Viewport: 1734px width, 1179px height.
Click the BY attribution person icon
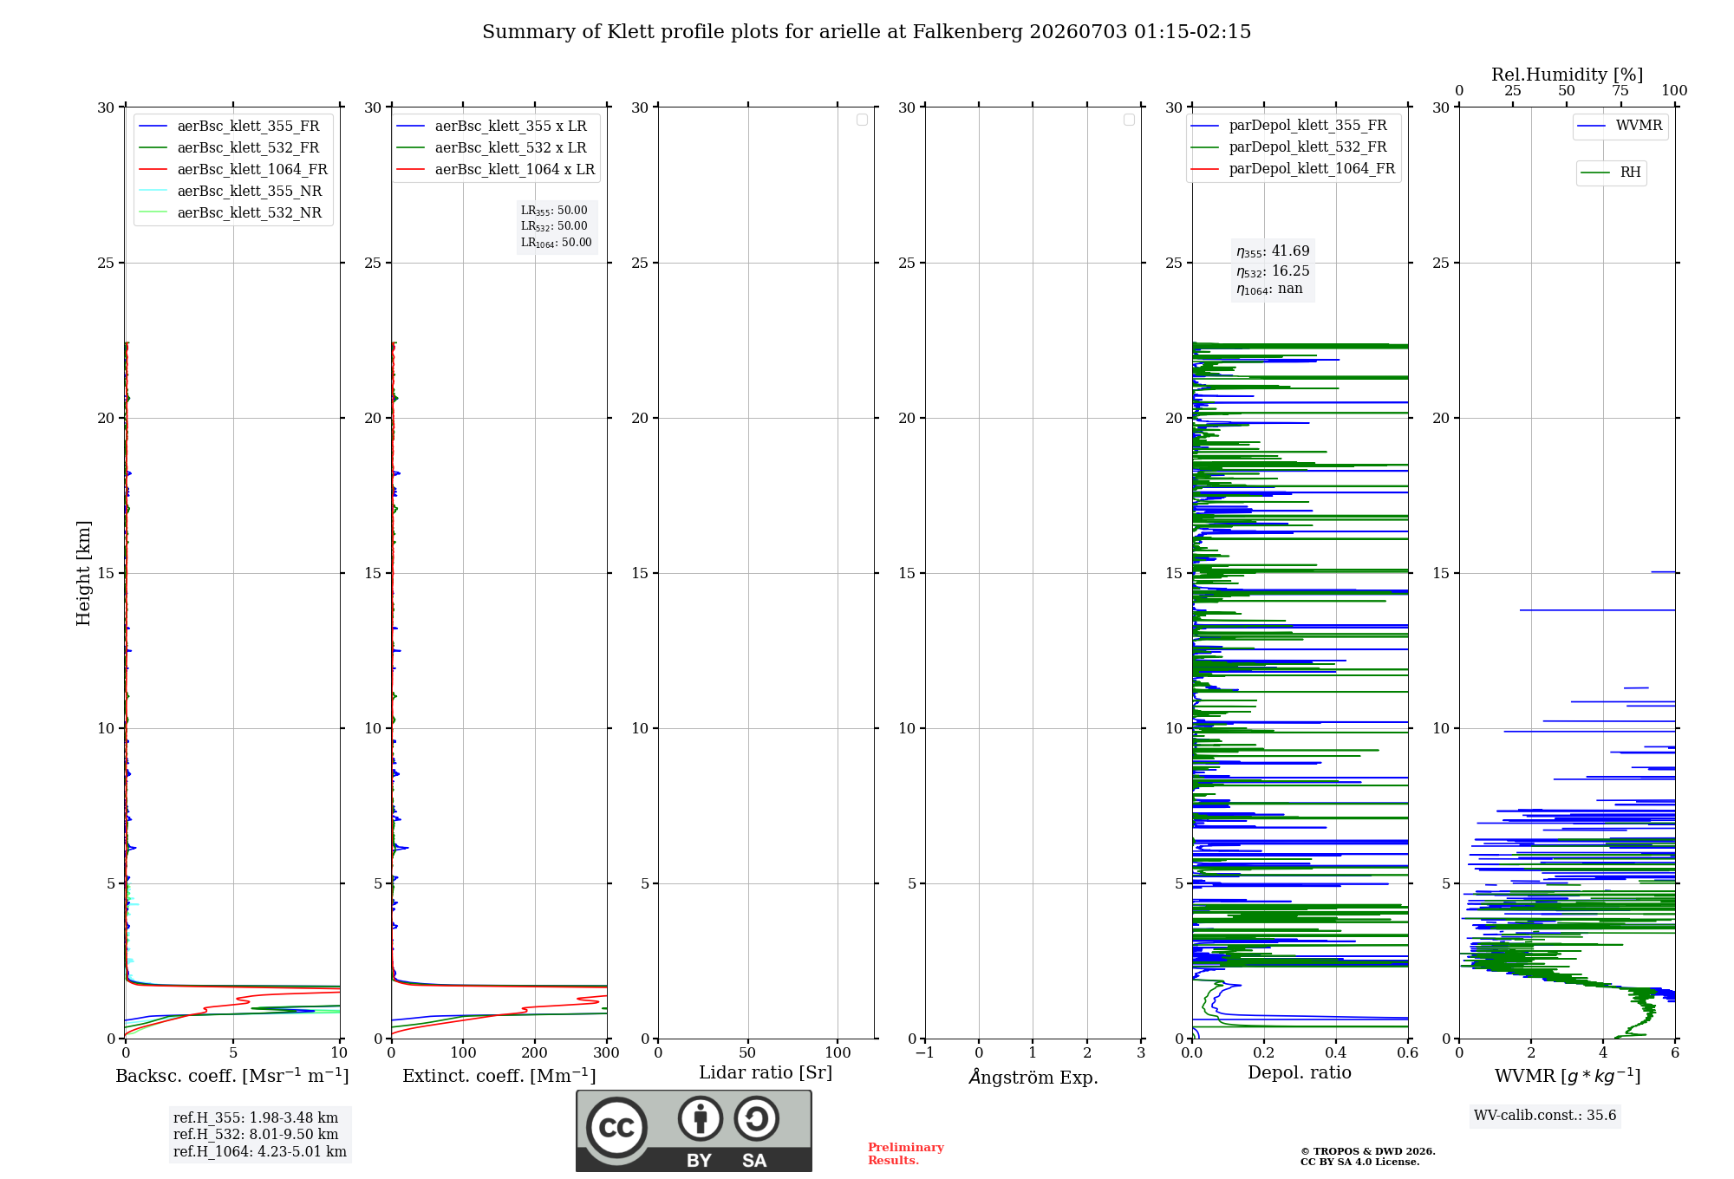(x=701, y=1118)
